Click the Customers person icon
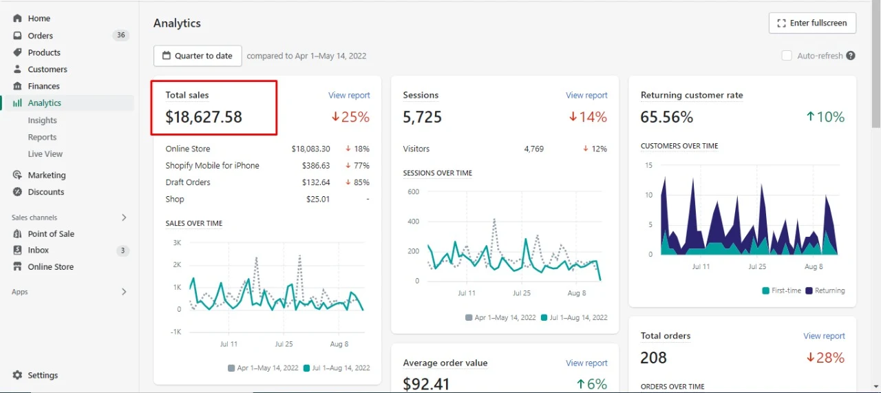 (17, 69)
